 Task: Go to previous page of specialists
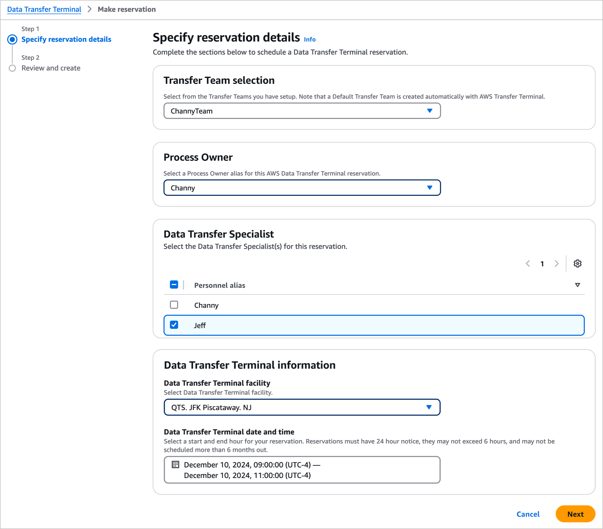[528, 263]
